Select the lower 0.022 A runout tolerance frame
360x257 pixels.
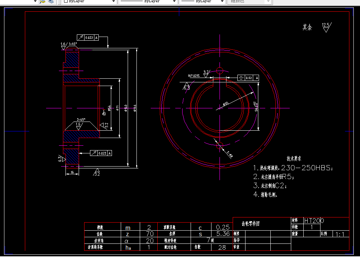(101, 153)
